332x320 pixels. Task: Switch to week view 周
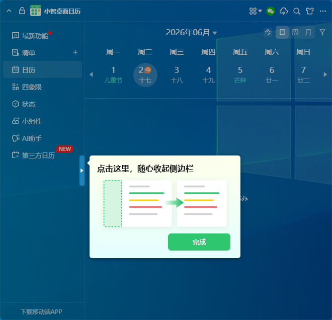coord(295,32)
